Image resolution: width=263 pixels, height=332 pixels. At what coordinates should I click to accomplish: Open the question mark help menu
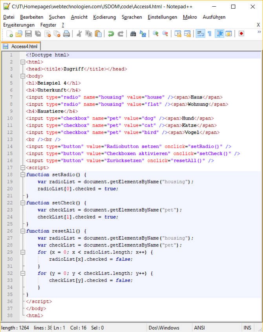[x=63, y=25]
